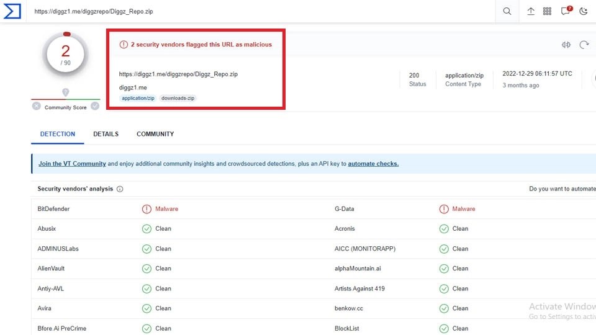Click the Acronis clean check icon
Image resolution: width=596 pixels, height=335 pixels.
(x=444, y=229)
